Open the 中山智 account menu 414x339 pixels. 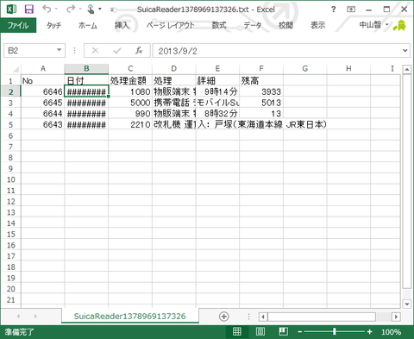tap(373, 25)
